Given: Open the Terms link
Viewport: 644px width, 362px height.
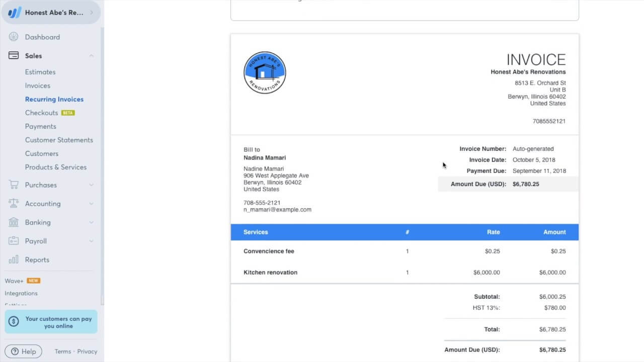Looking at the screenshot, I should click(x=62, y=351).
